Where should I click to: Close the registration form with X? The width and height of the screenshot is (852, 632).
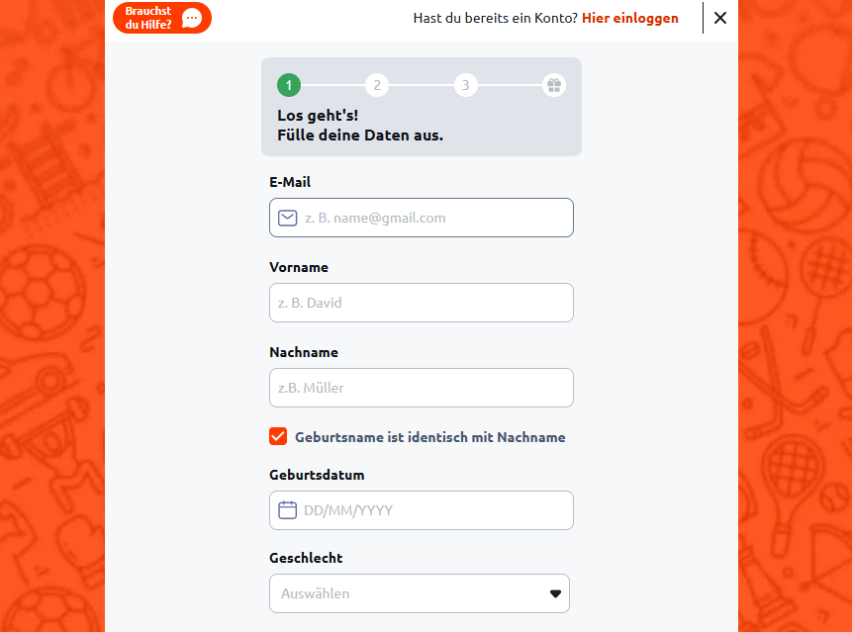tap(720, 18)
